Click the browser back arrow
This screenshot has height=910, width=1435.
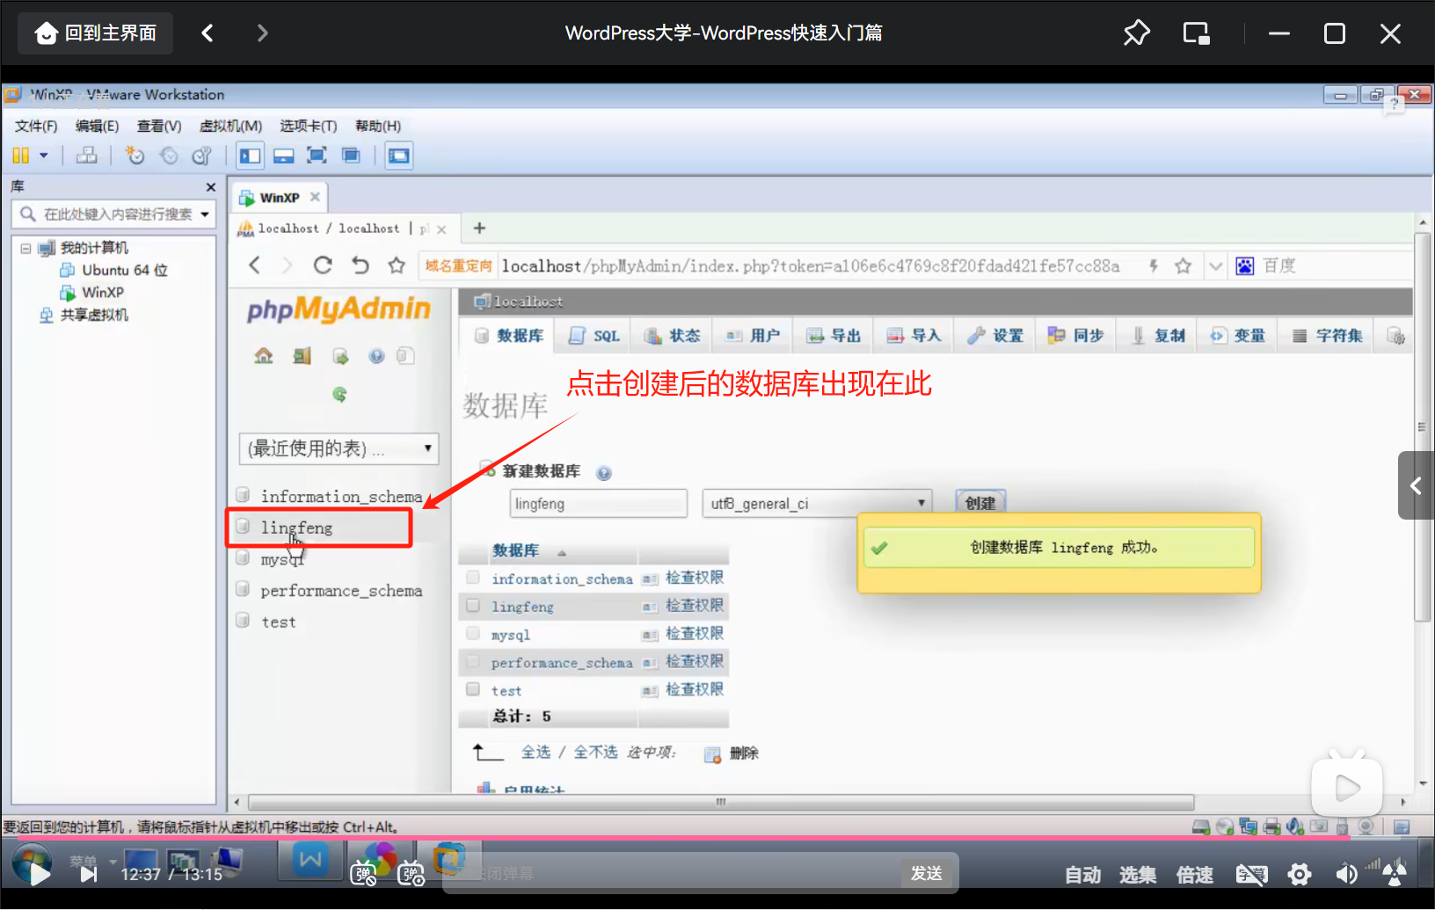click(x=254, y=266)
